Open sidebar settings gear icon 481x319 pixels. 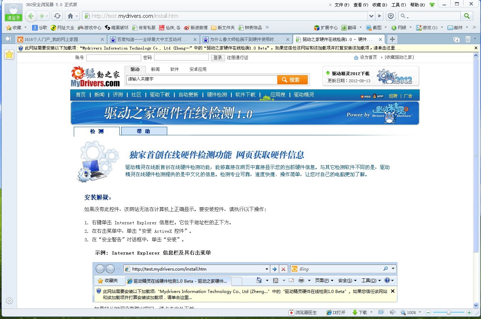[9, 300]
